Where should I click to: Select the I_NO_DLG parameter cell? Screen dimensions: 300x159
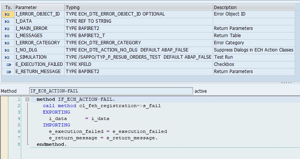(x=40, y=50)
